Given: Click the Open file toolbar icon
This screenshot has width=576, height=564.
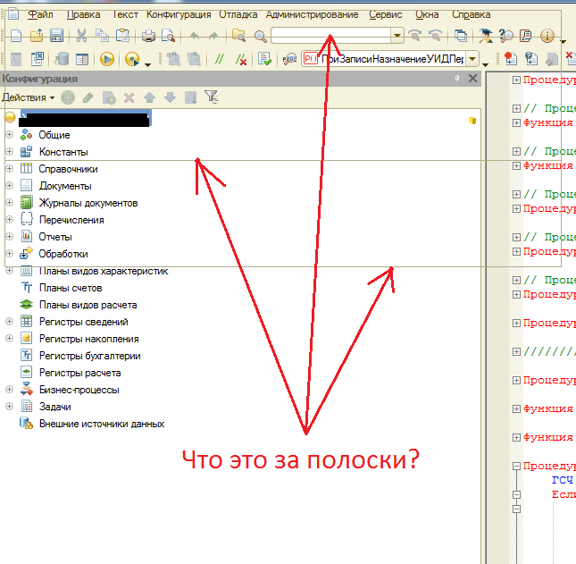Looking at the screenshot, I should pos(37,36).
